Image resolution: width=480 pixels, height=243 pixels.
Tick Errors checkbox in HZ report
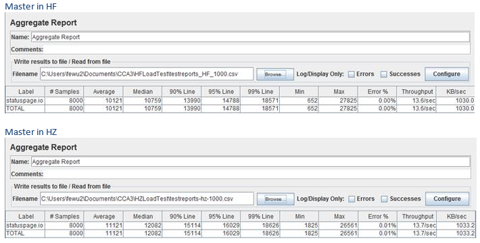coord(352,199)
